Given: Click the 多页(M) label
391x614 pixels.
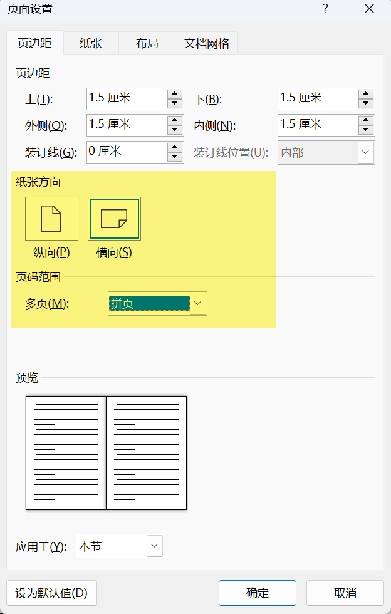Looking at the screenshot, I should 47,303.
